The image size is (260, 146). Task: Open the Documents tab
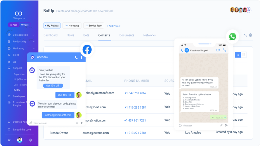(127, 35)
